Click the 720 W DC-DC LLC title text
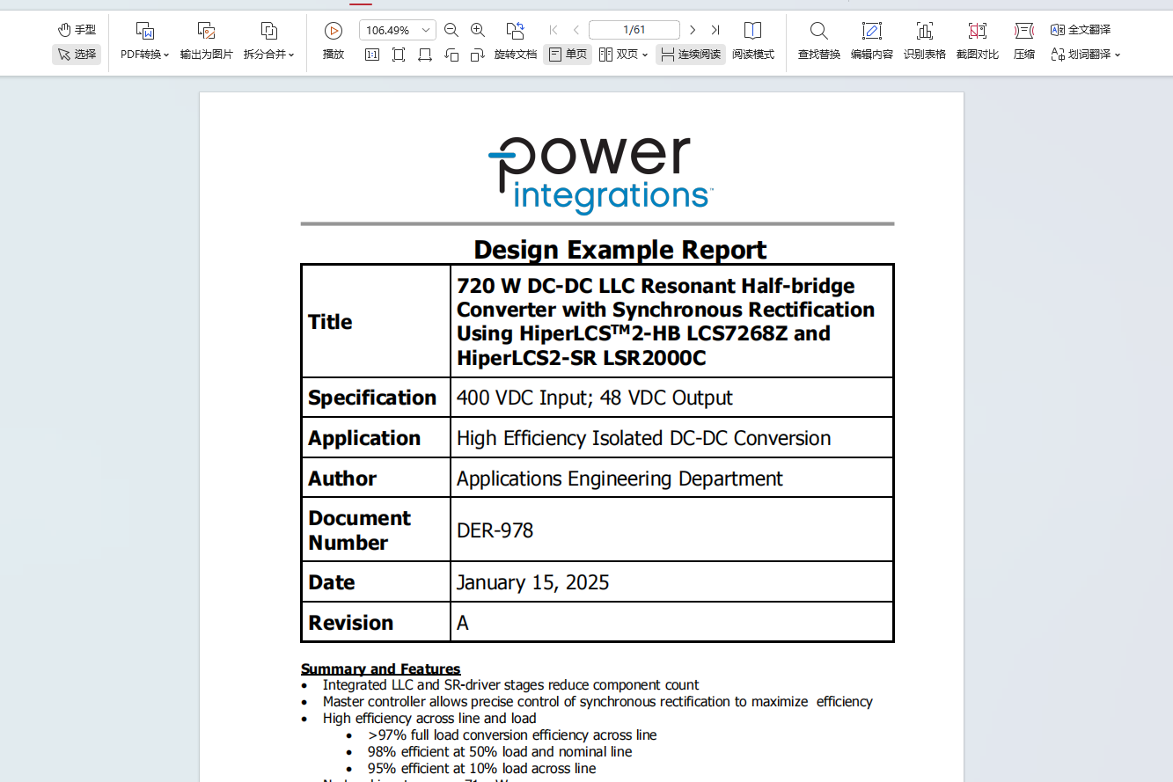 pyautogui.click(x=666, y=322)
